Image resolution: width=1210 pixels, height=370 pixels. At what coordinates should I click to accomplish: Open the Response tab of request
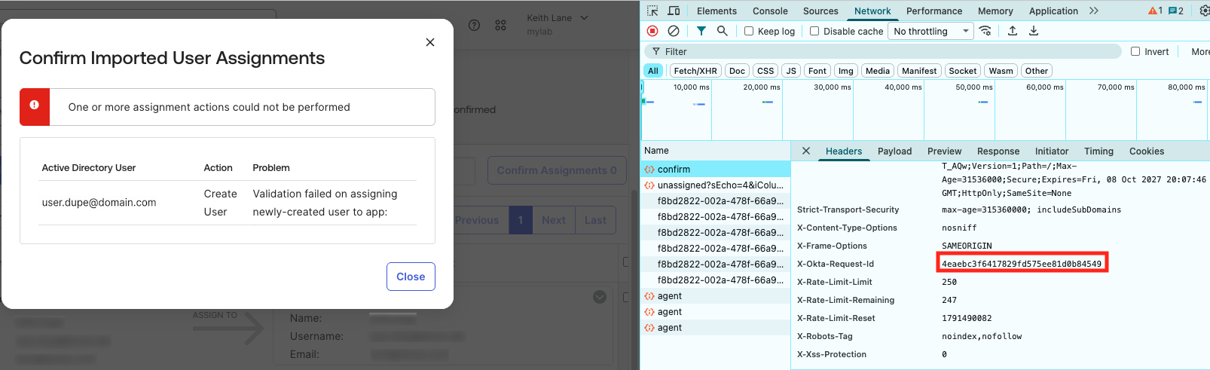[998, 151]
